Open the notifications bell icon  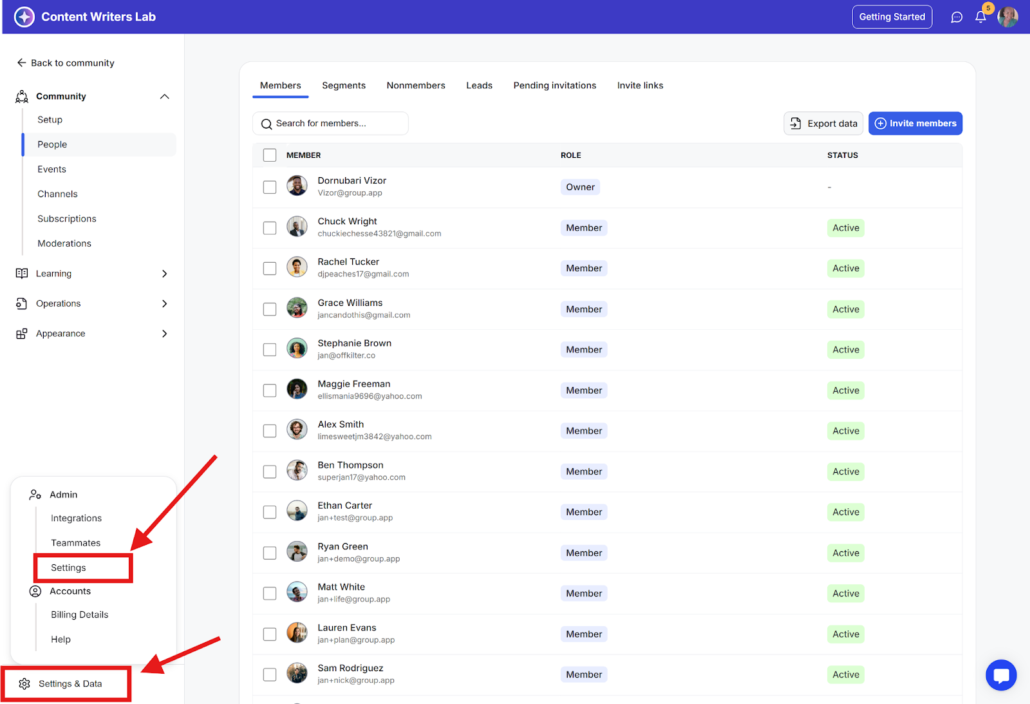point(980,17)
